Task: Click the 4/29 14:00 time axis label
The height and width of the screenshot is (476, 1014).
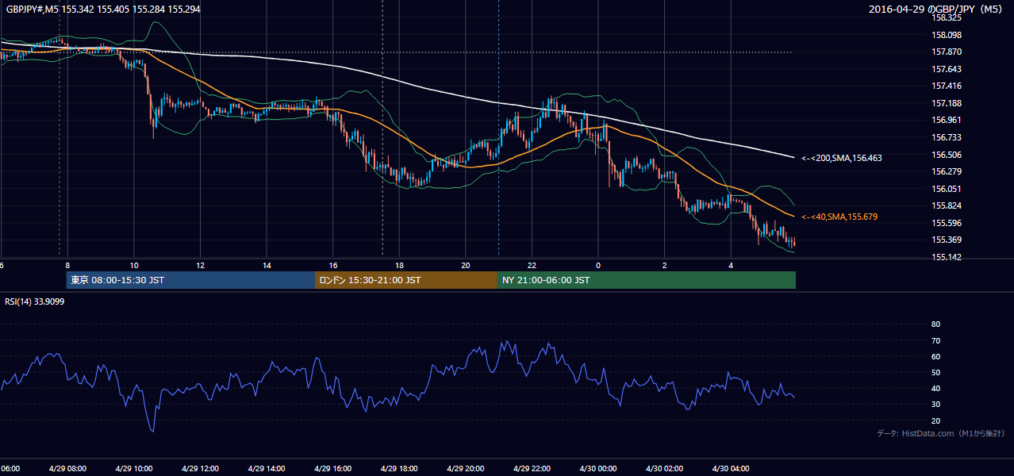Action: (x=267, y=468)
